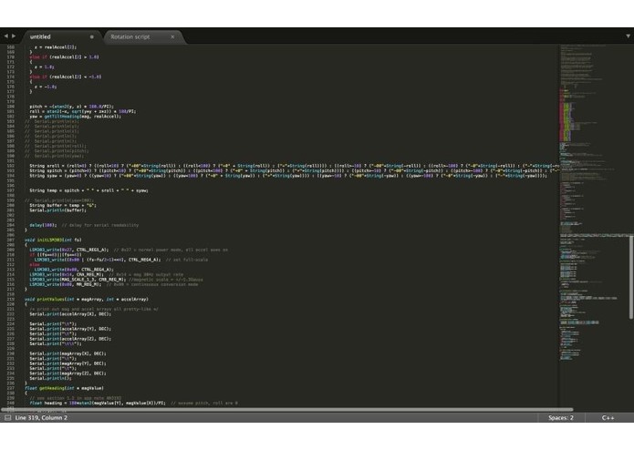Toggle the panel switcher icon in status bar
The height and width of the screenshot is (450, 634).
point(7,418)
